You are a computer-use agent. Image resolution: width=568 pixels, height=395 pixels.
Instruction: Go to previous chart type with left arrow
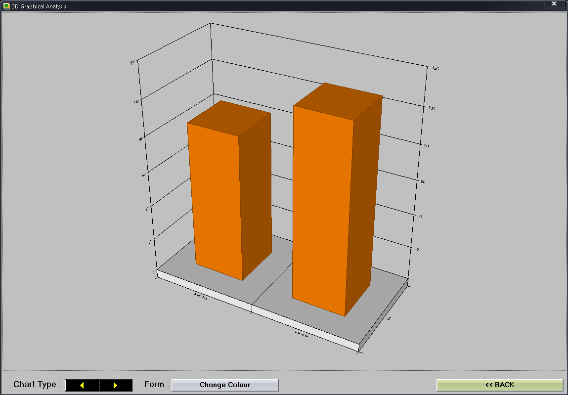[x=82, y=385]
